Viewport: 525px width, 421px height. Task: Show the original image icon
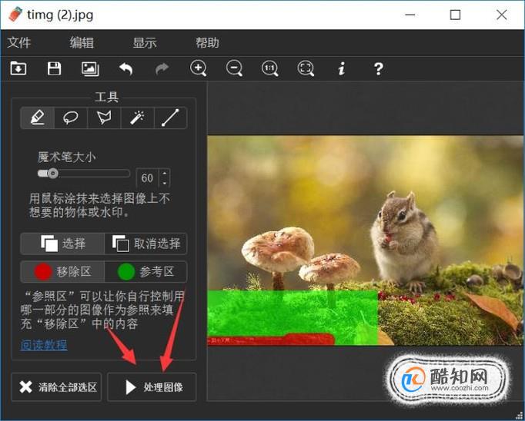(x=90, y=69)
